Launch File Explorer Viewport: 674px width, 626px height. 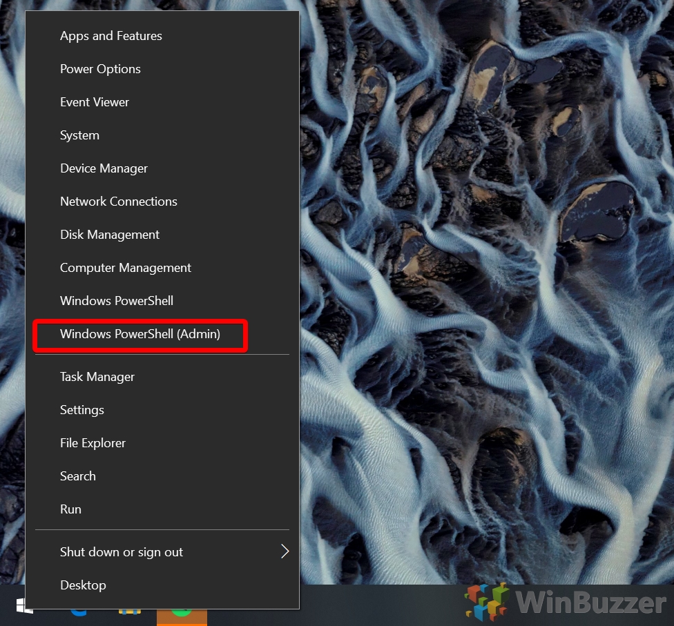click(x=162, y=442)
